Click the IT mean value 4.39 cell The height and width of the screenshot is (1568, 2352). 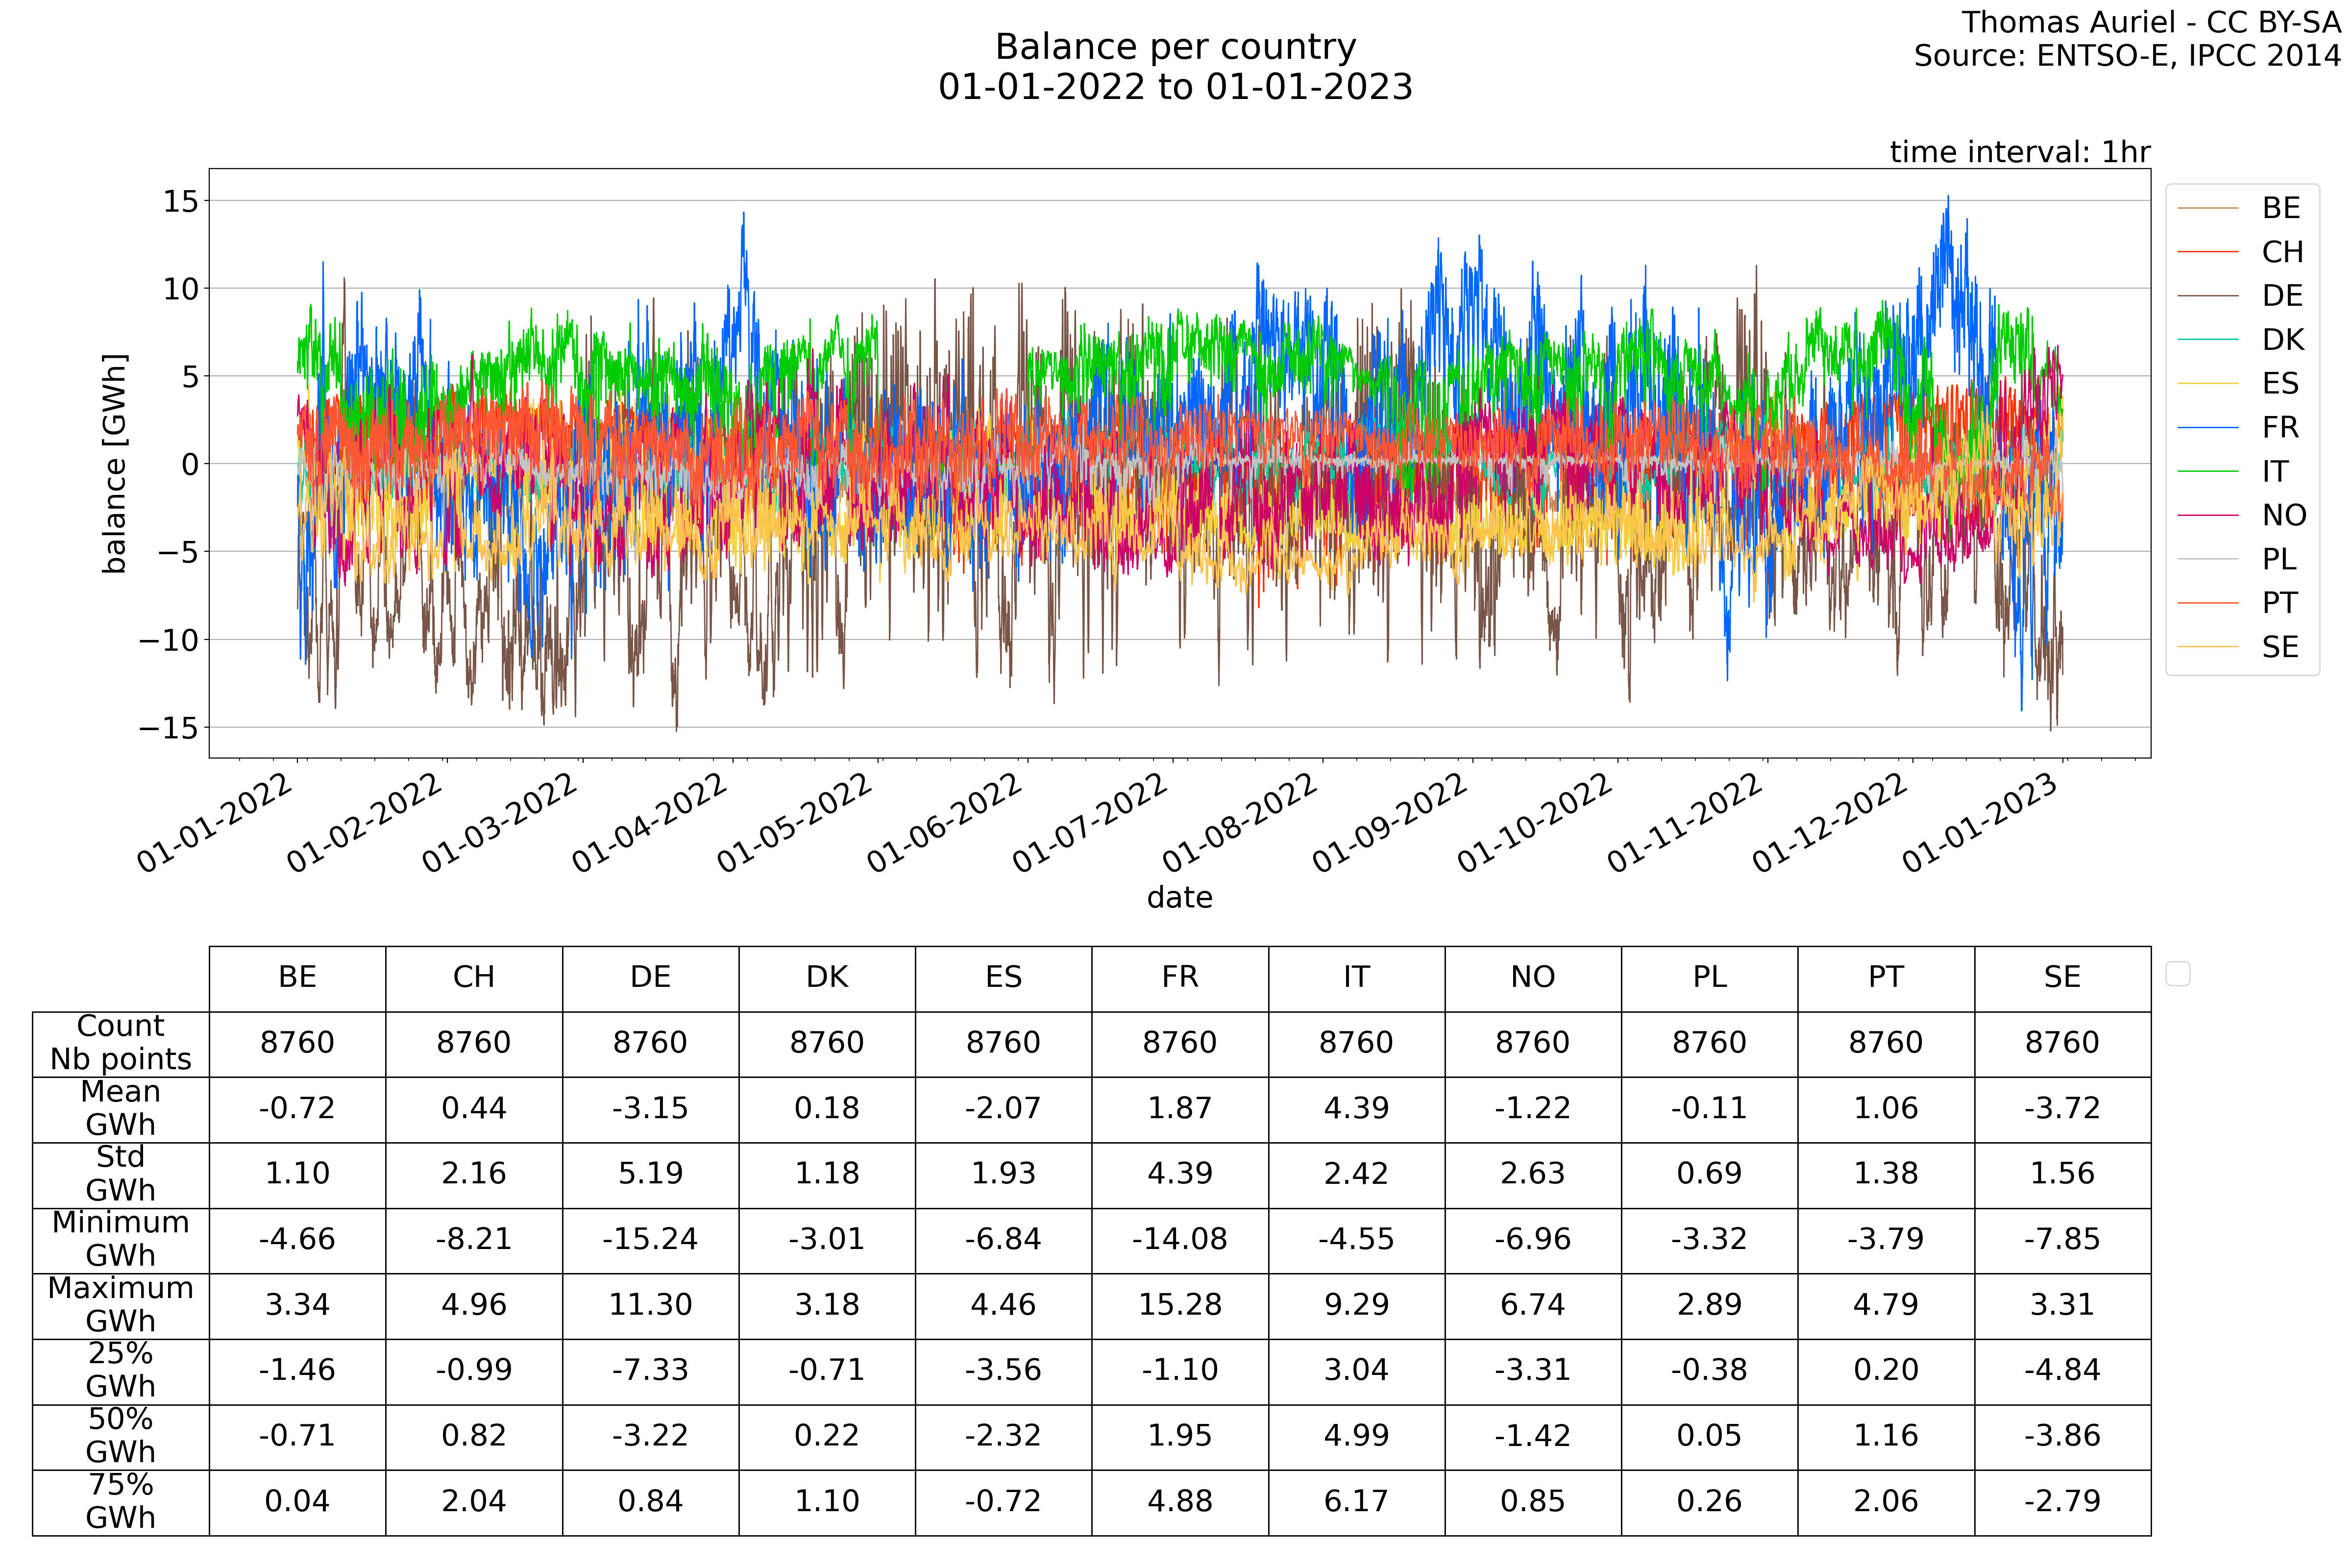[x=1356, y=1108]
